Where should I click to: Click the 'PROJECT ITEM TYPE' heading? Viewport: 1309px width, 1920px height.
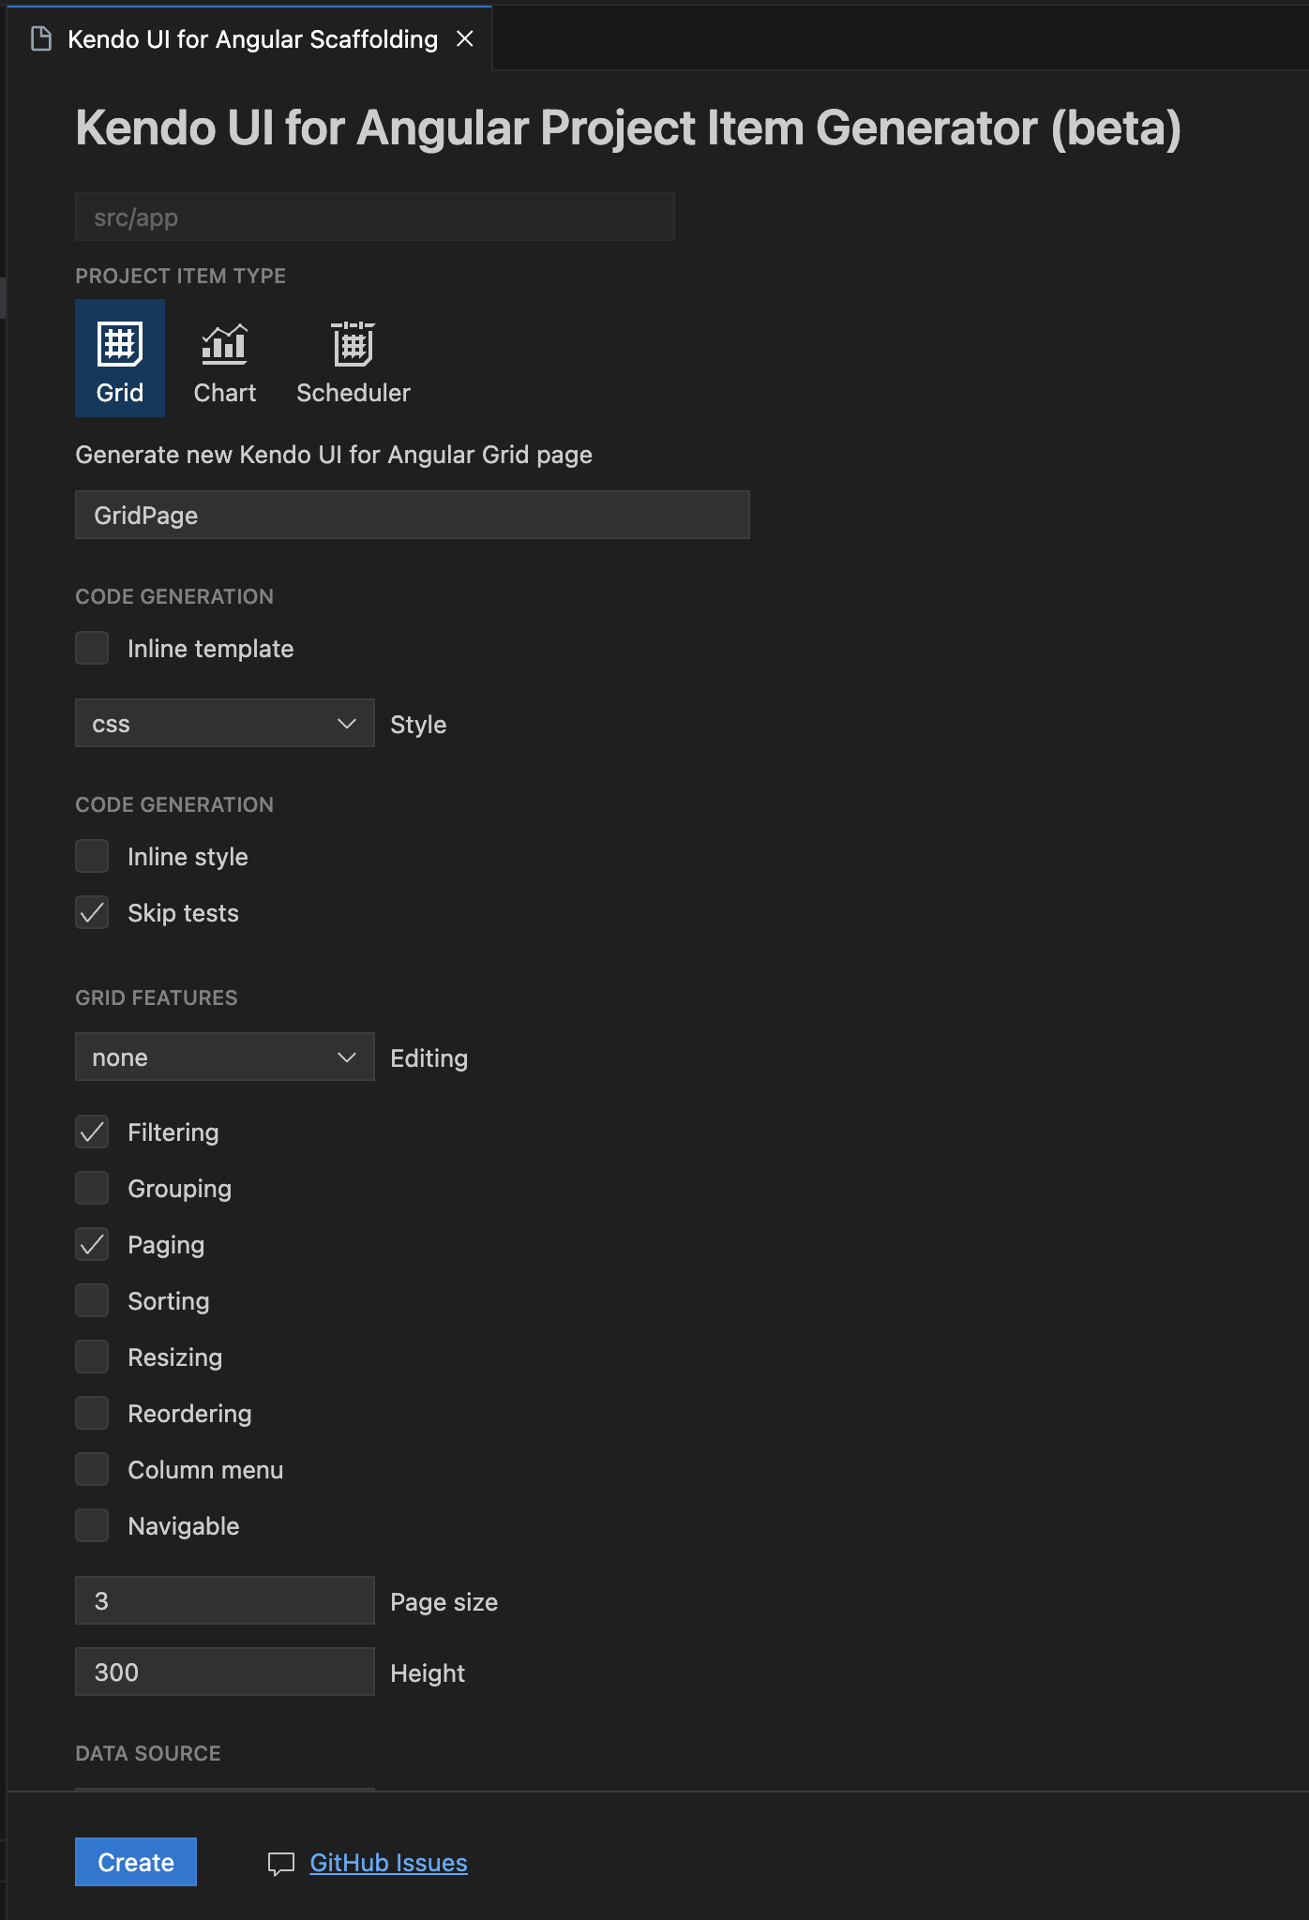pyautogui.click(x=181, y=276)
